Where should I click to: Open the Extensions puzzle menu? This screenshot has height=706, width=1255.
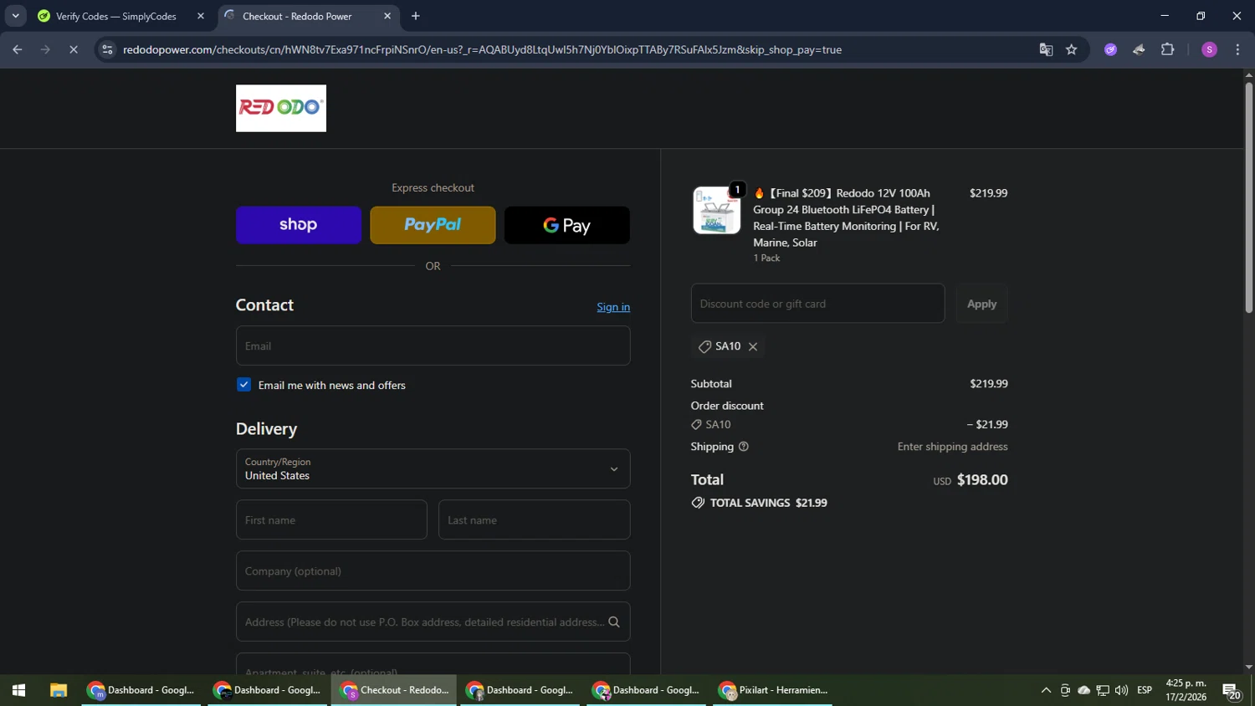pos(1167,49)
